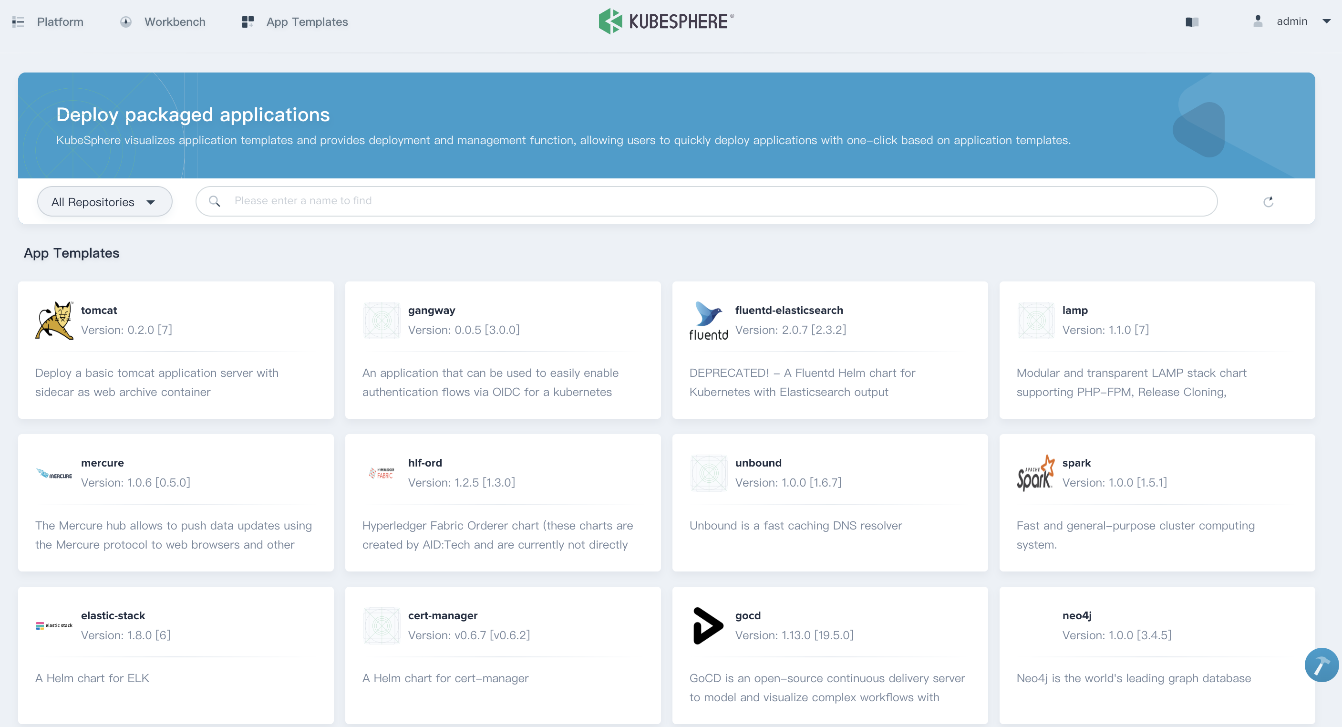
Task: Open the Platform menu icon
Action: pyautogui.click(x=18, y=22)
